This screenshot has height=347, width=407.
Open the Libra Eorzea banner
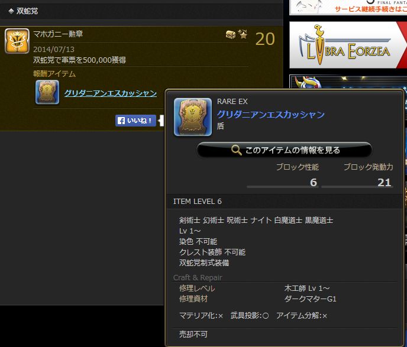[348, 45]
